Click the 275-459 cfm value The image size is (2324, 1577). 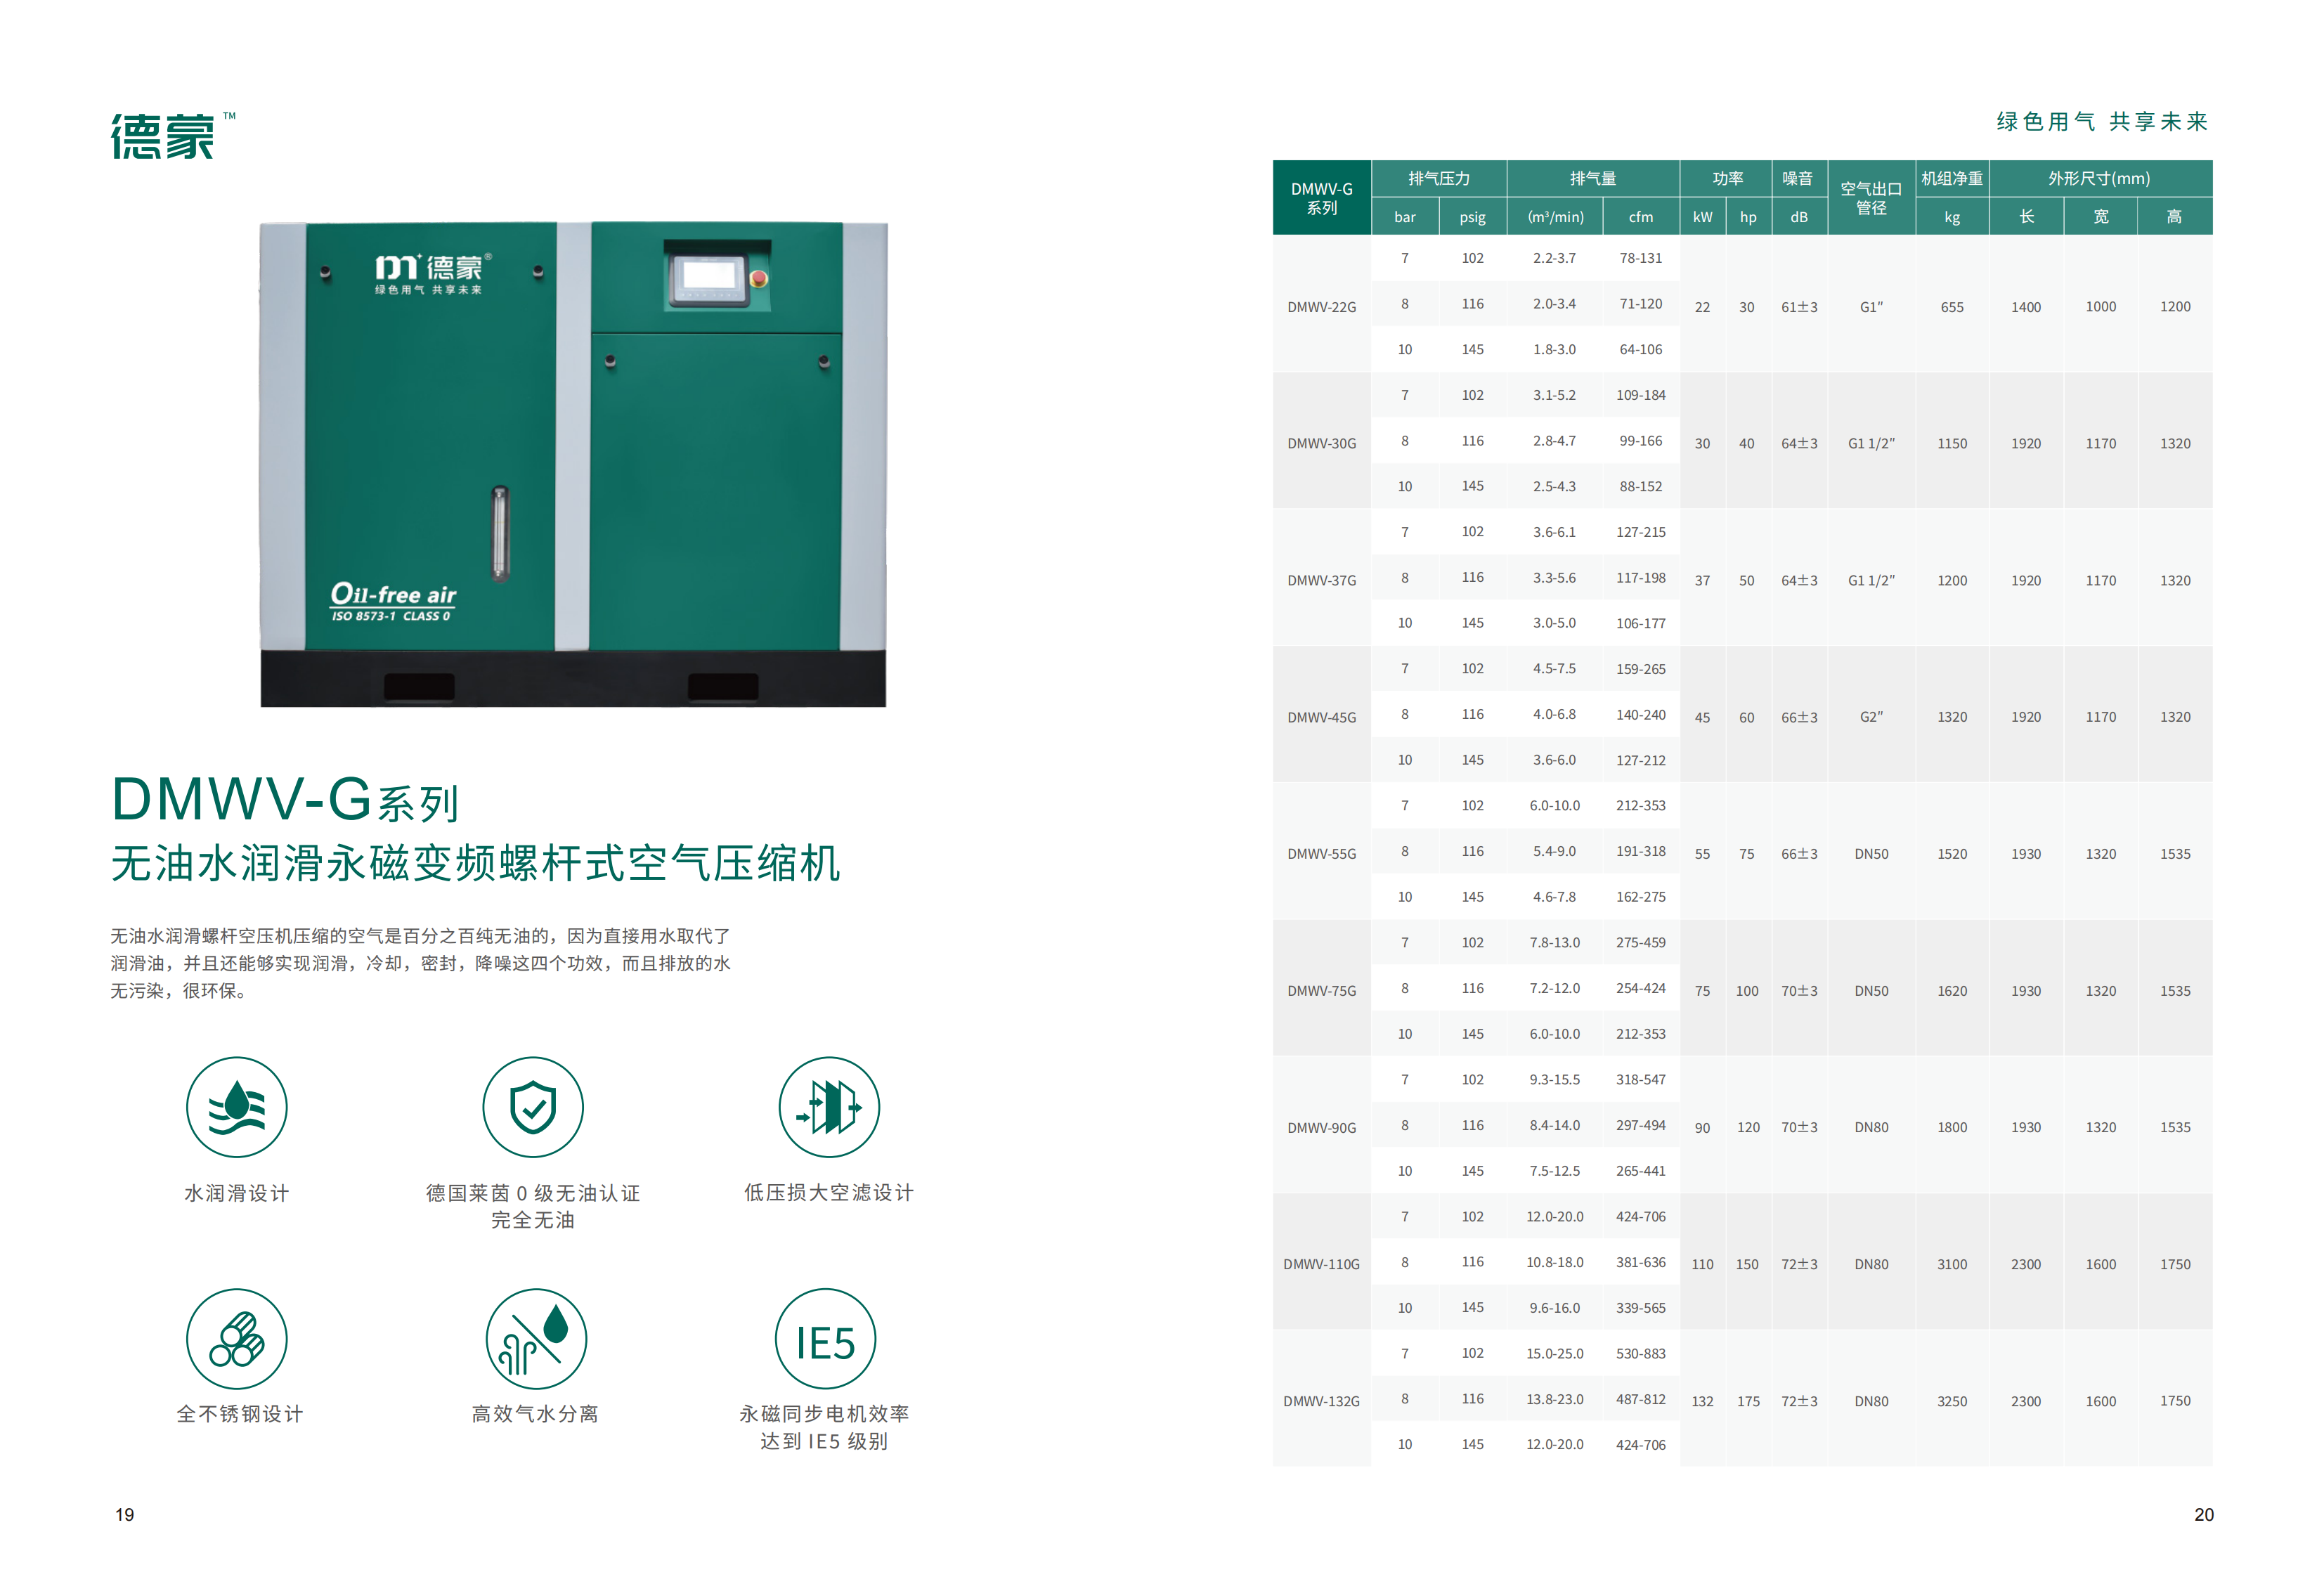click(x=1641, y=943)
